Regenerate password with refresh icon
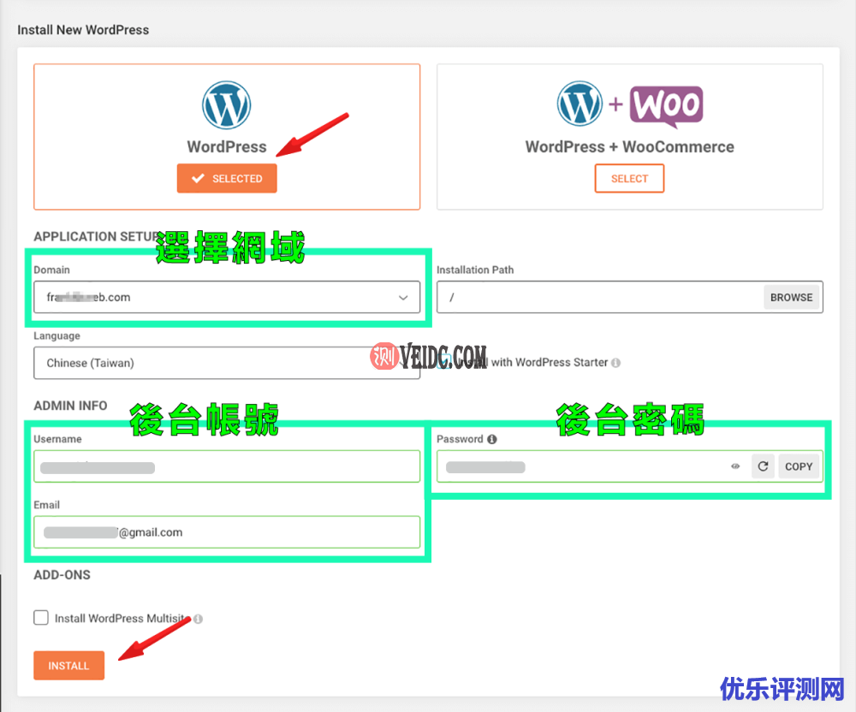Viewport: 856px width, 712px height. point(763,466)
